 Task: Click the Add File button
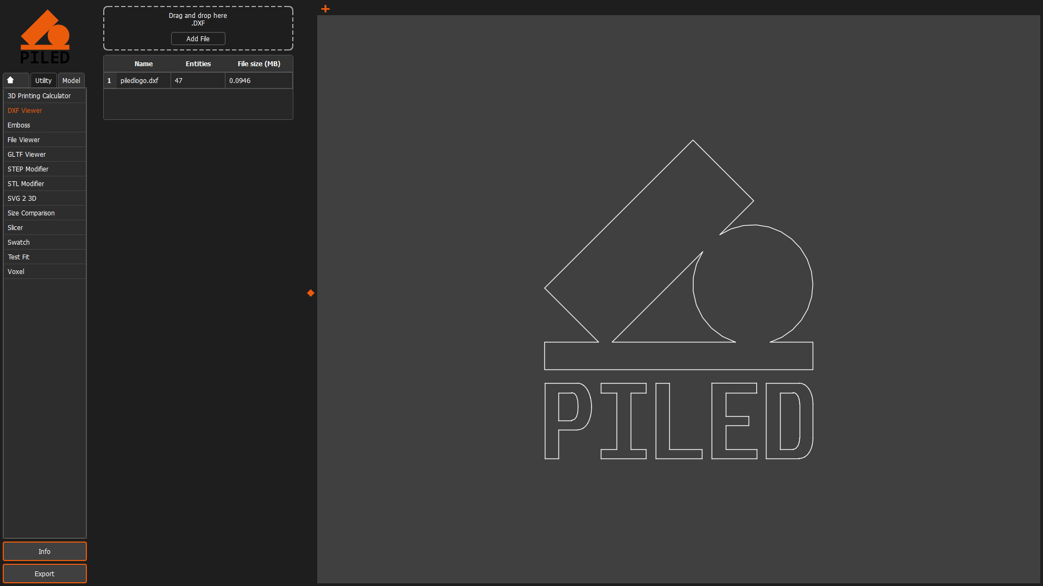198,39
